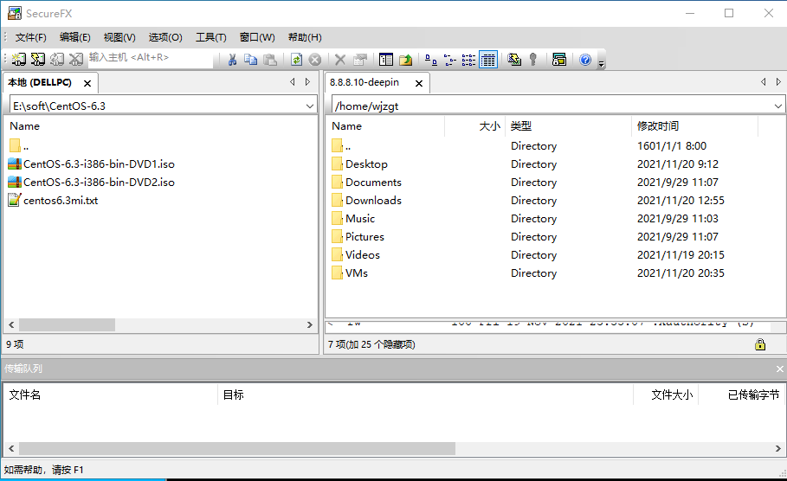Switch to details view
Image resolution: width=787 pixels, height=481 pixels.
pos(488,60)
